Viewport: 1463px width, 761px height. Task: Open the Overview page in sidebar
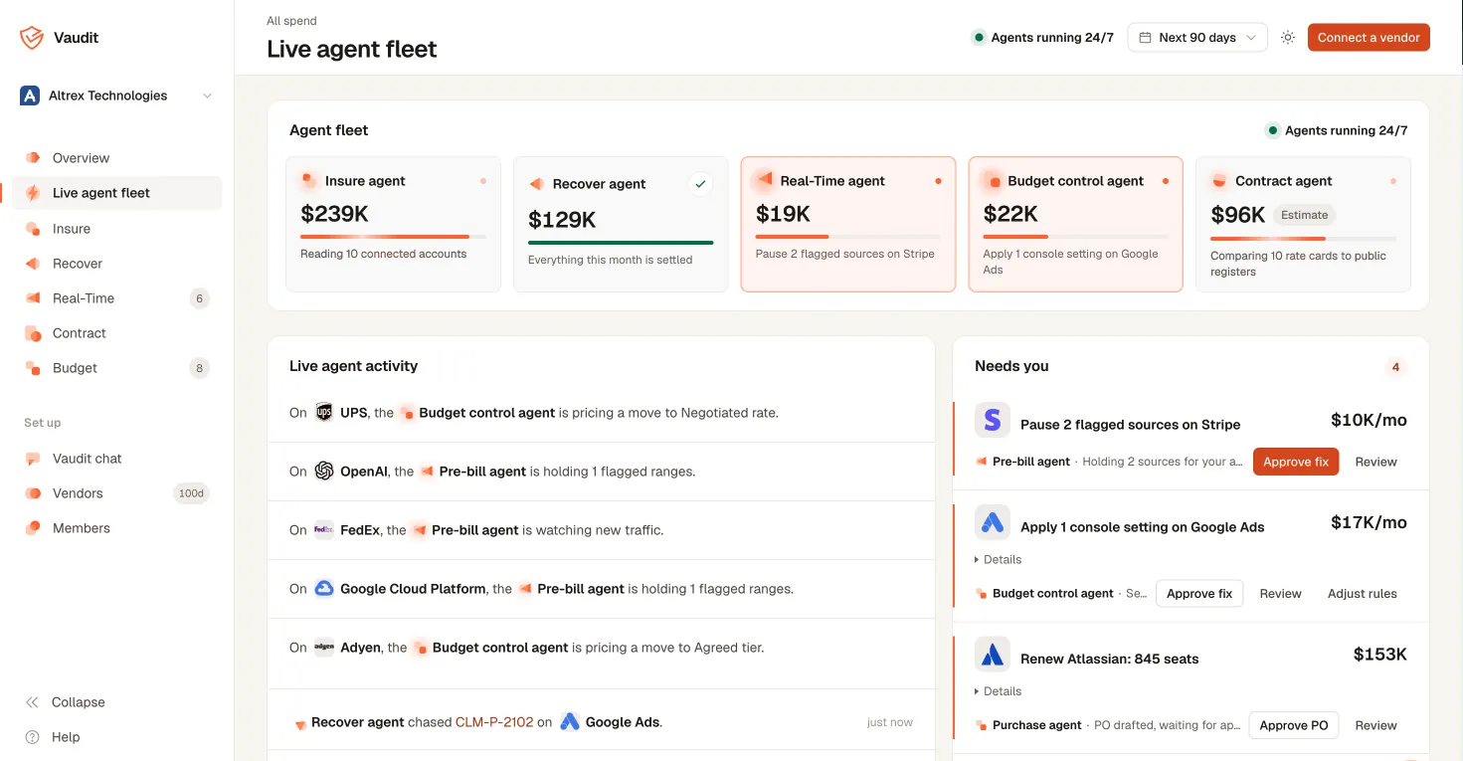116,158
